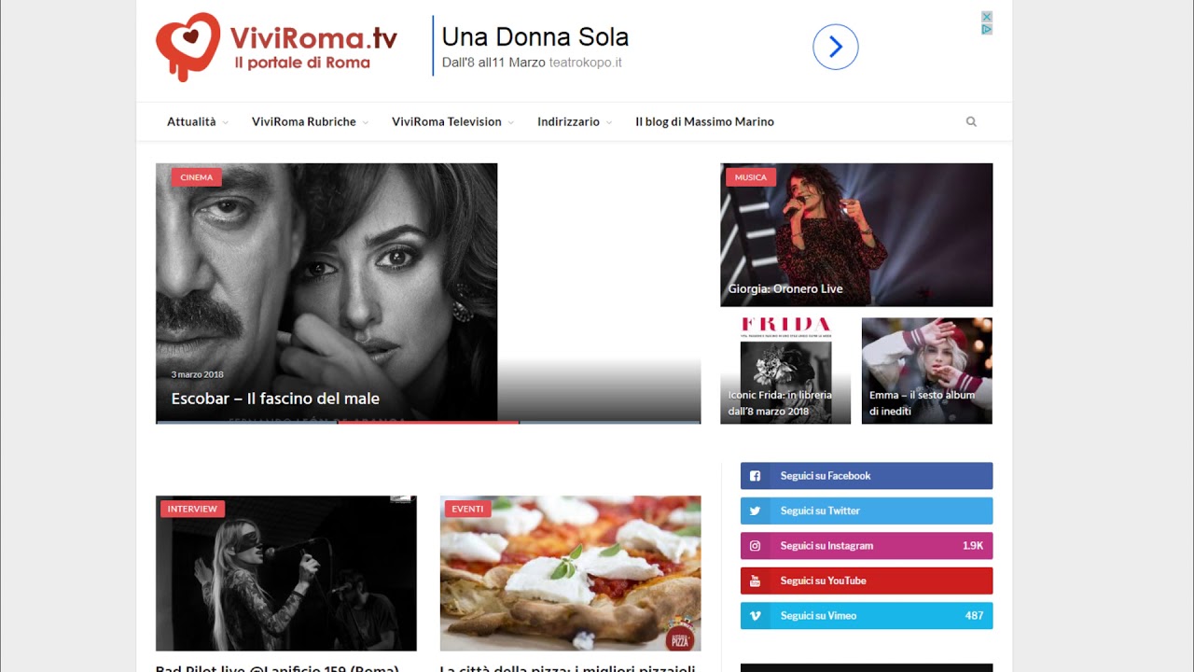Select the red active slider progress segment
1194x672 pixels.
tap(428, 423)
